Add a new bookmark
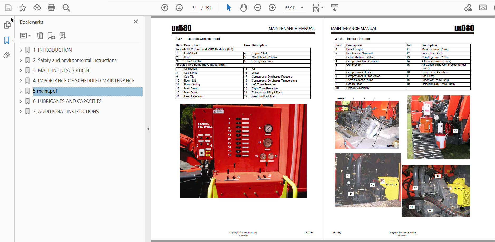The width and height of the screenshot is (495, 242). pyautogui.click(x=51, y=36)
